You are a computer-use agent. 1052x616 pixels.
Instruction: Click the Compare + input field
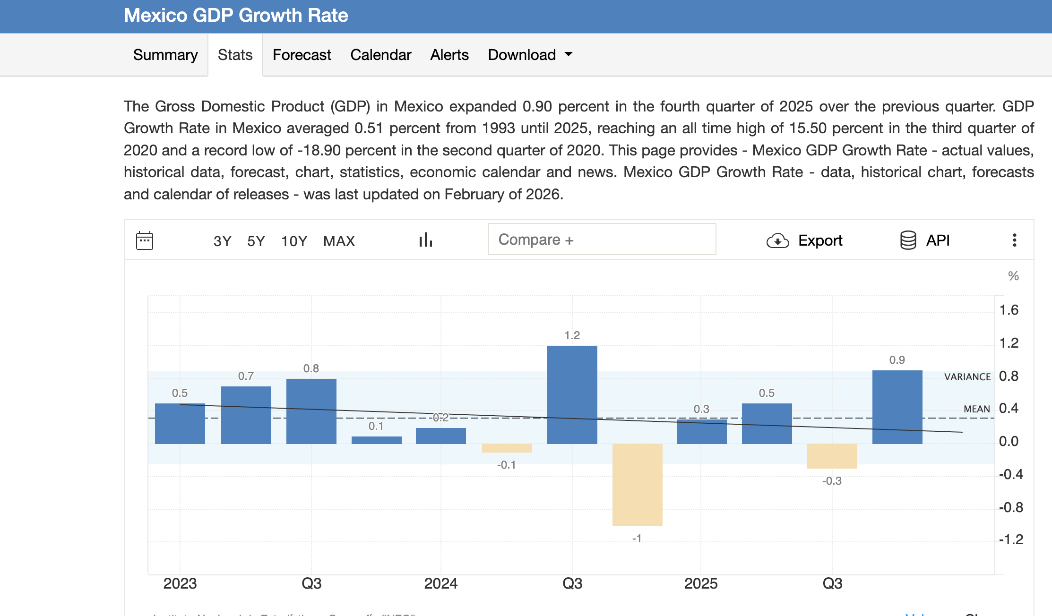point(602,240)
